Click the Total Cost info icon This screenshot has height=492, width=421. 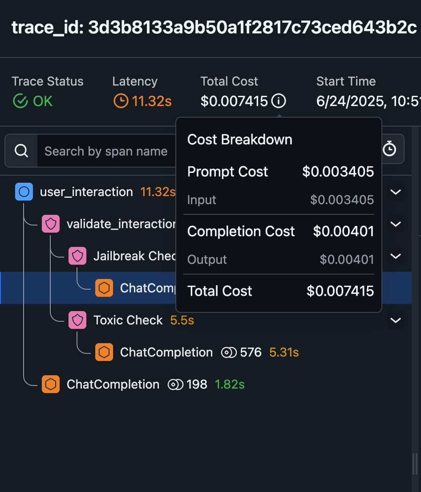click(x=278, y=101)
